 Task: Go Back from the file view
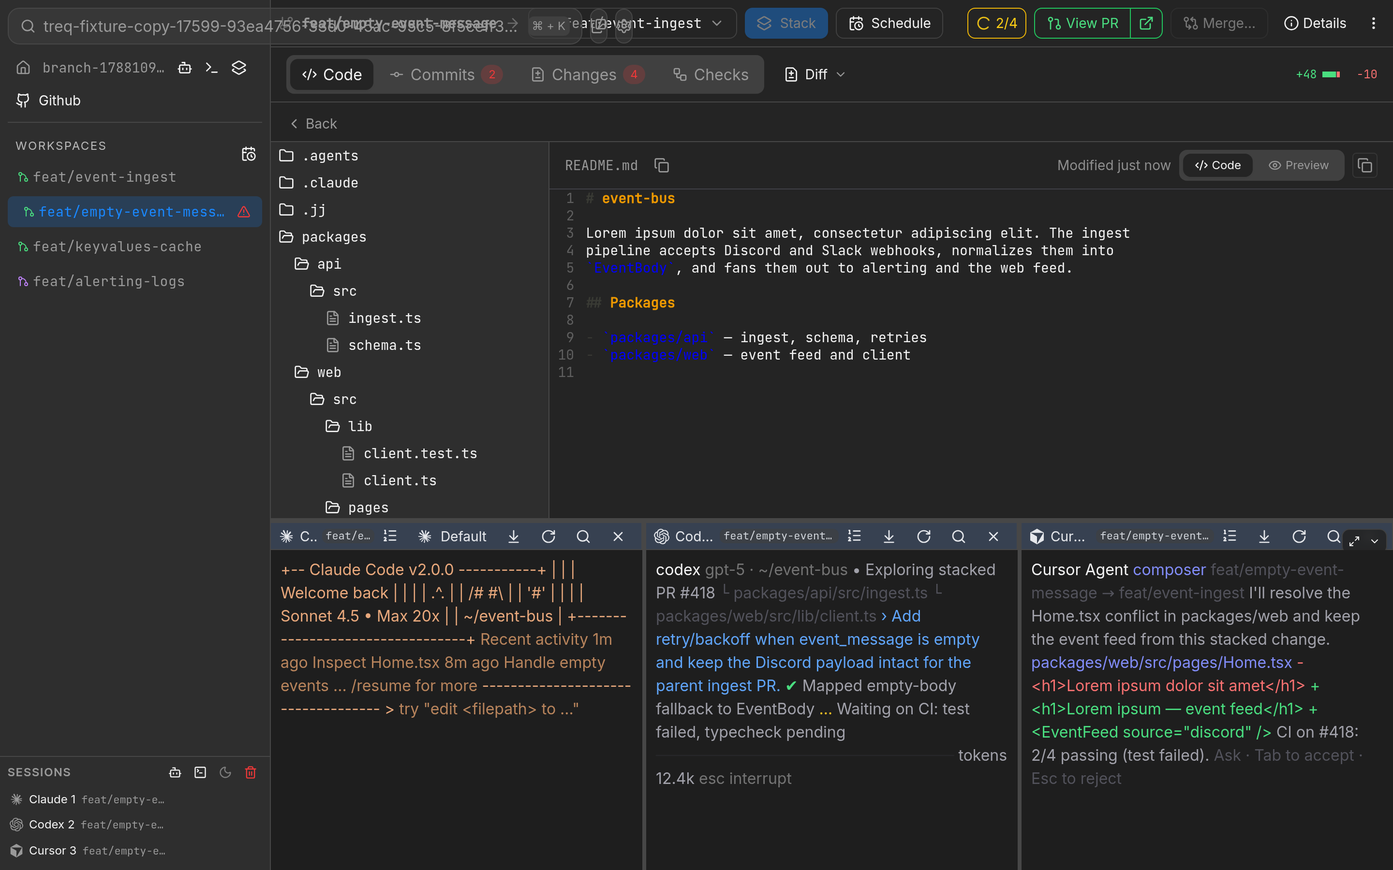(314, 123)
